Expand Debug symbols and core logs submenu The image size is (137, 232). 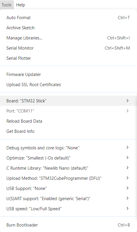coord(68,148)
